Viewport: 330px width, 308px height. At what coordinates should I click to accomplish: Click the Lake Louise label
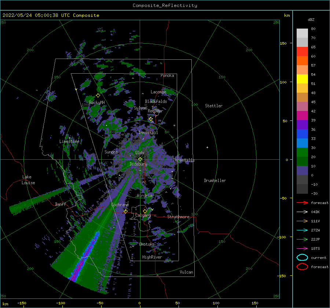(28, 180)
